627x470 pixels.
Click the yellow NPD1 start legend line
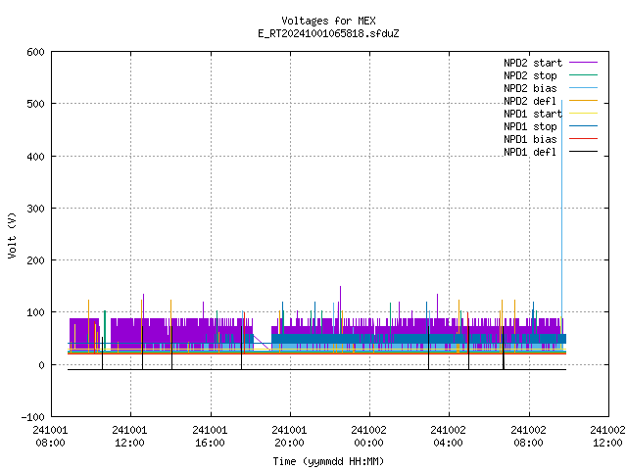pyautogui.click(x=584, y=114)
